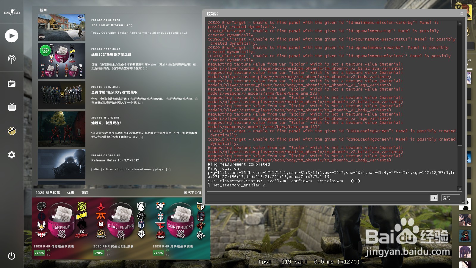Click the TYLOO team sticker logo
The width and height of the screenshot is (476, 268).
[160, 235]
